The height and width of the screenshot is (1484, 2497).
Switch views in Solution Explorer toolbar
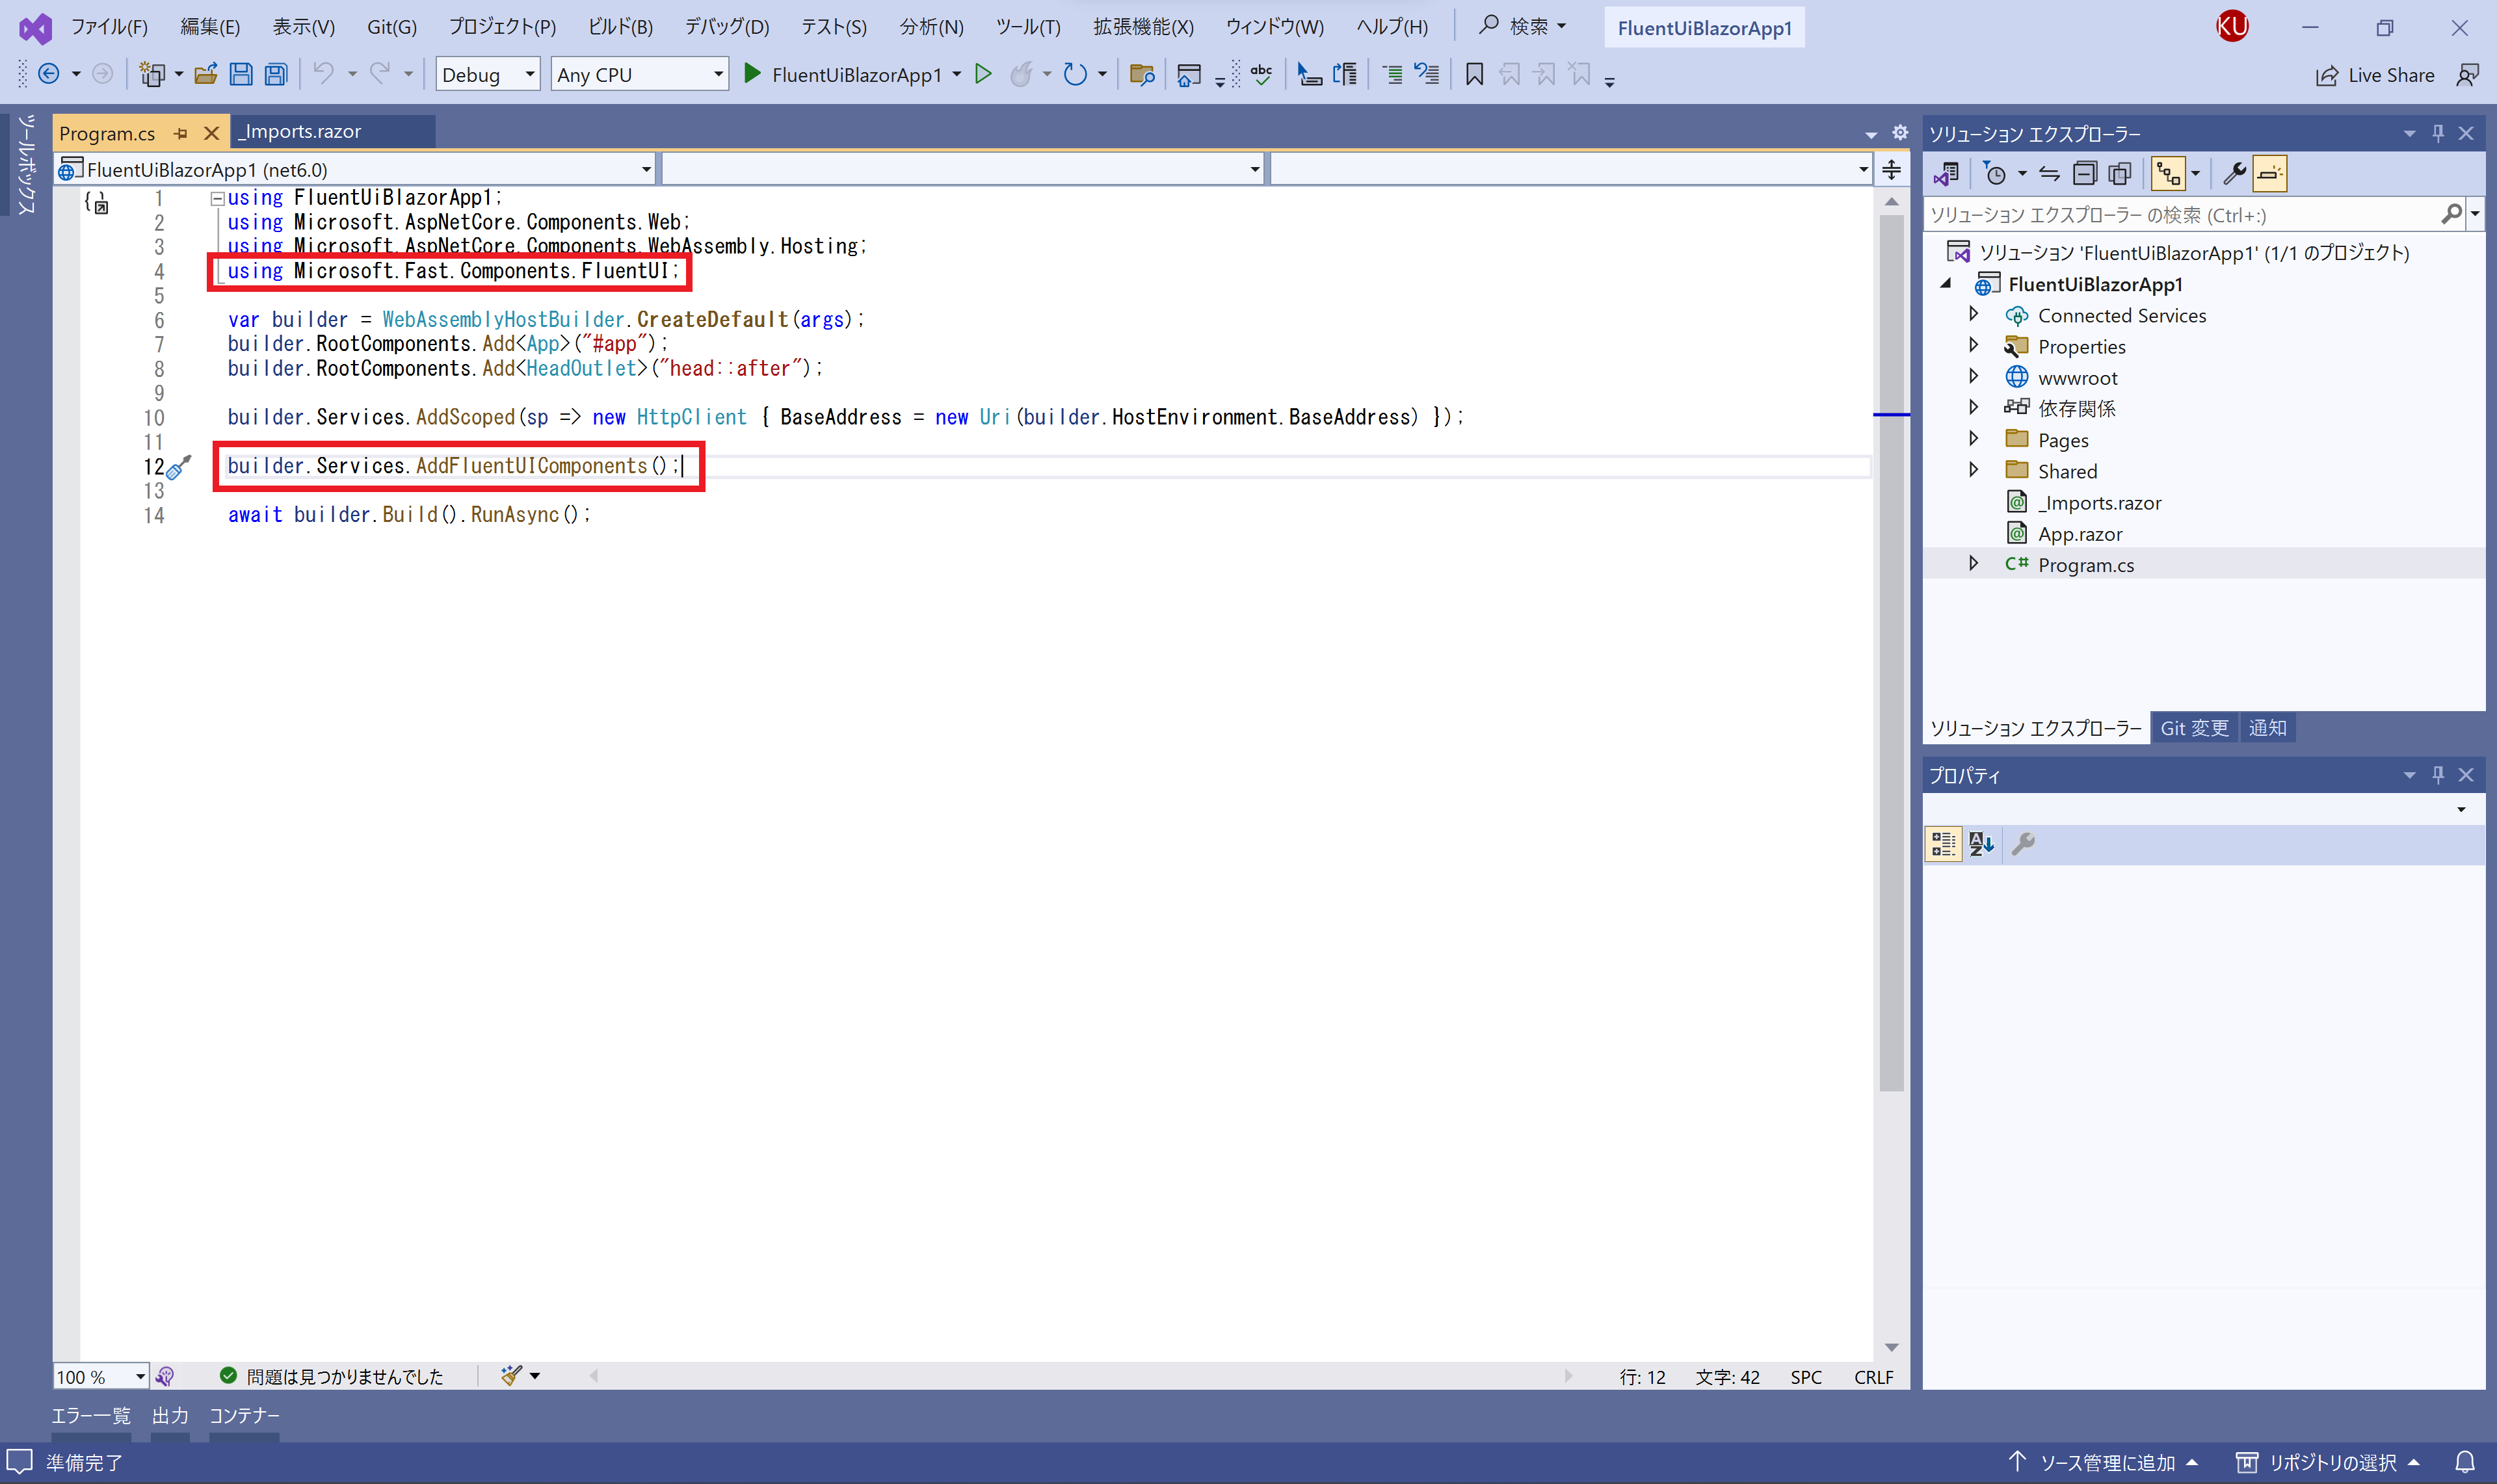coord(1947,174)
